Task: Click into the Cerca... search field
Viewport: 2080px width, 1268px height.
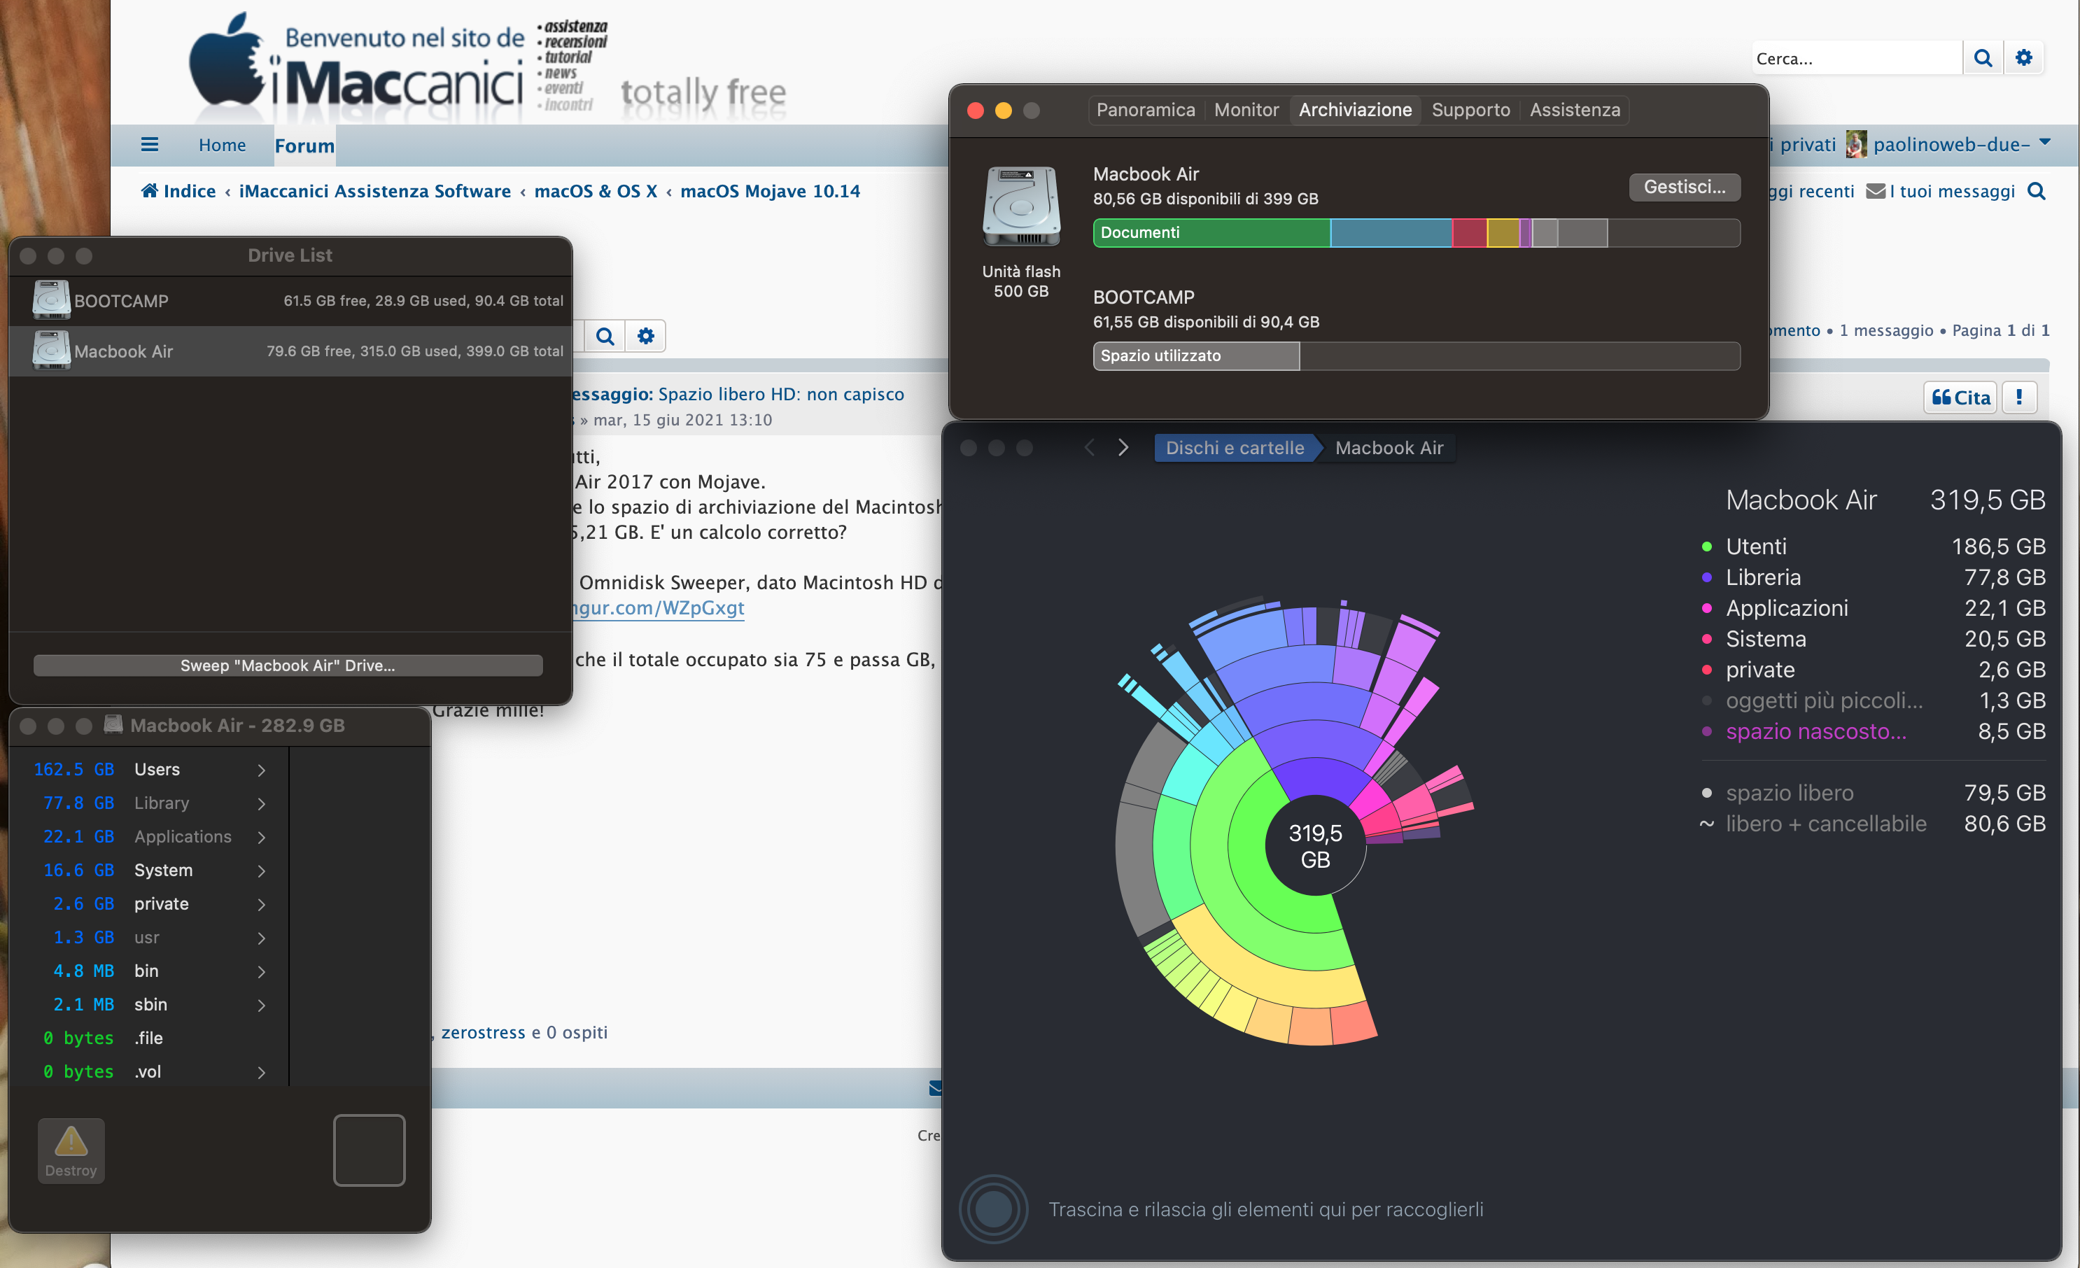Action: [x=1856, y=58]
